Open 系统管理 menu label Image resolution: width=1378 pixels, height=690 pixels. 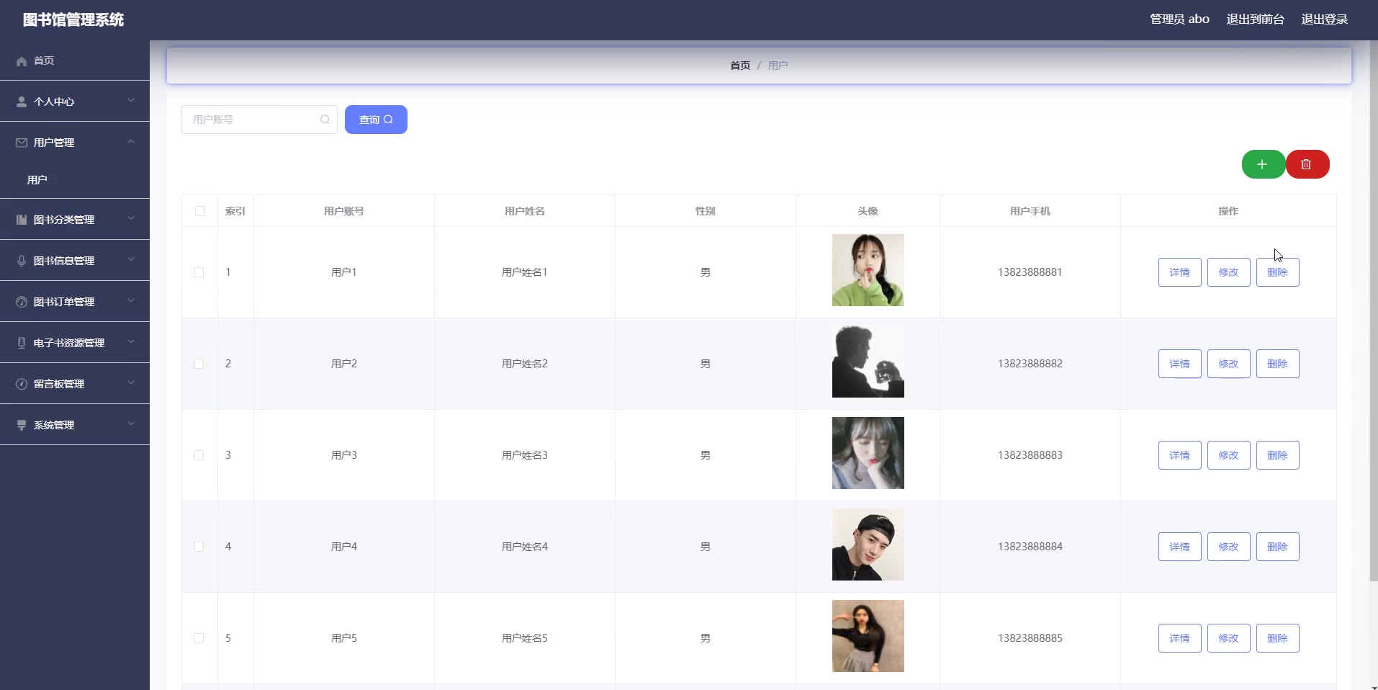pos(54,425)
